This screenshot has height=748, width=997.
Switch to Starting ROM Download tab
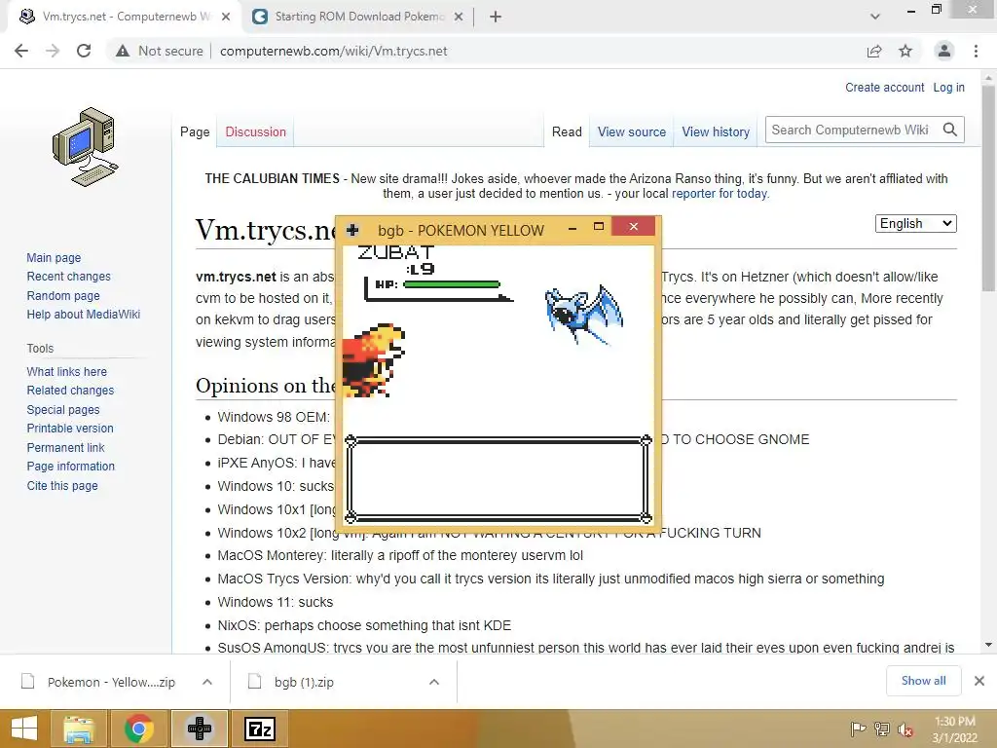[x=357, y=17]
